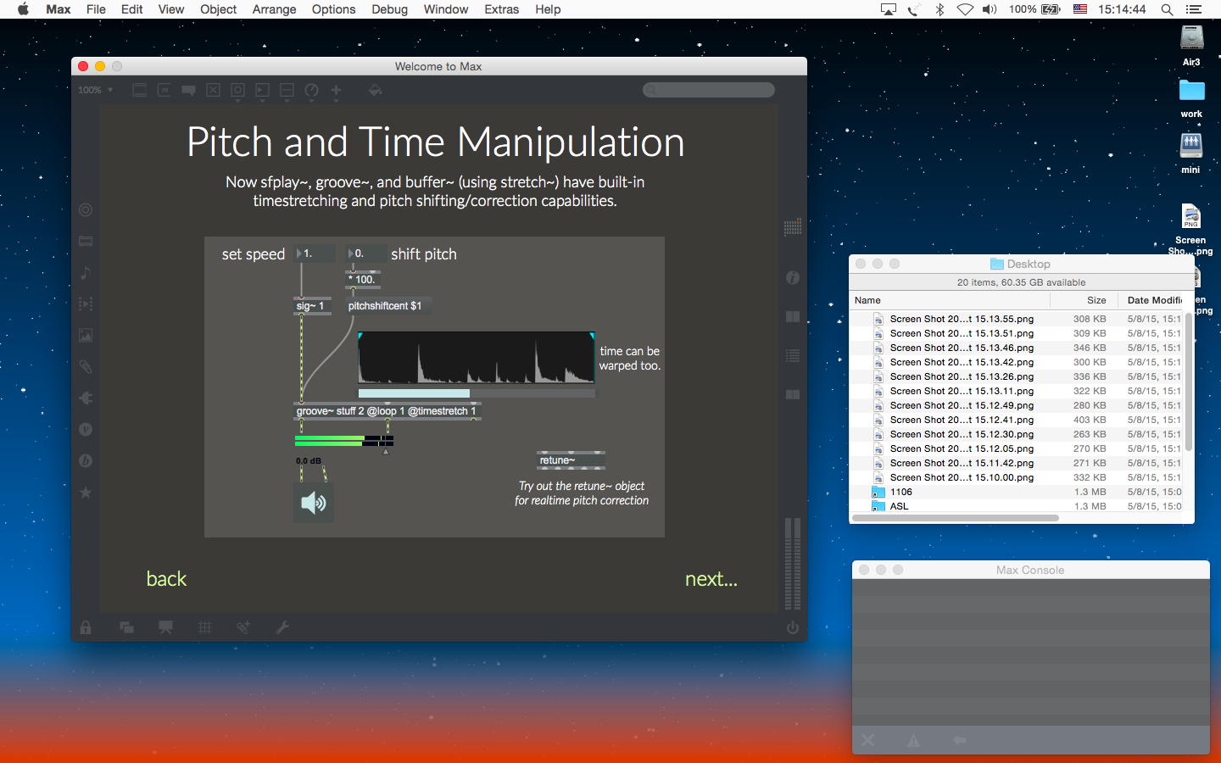This screenshot has height=763, width=1221.
Task: Open the 100% zoom dropdown
Action: (x=95, y=90)
